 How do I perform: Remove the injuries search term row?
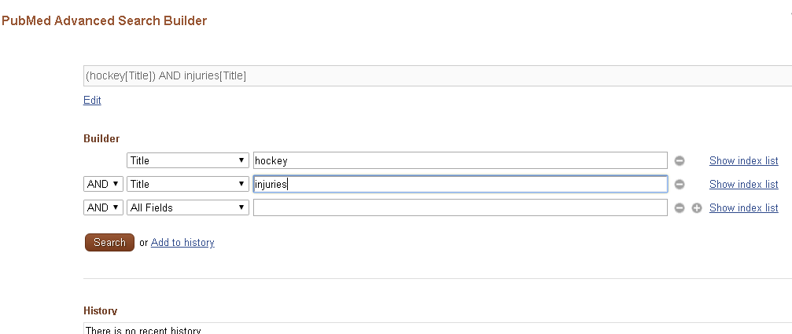click(x=680, y=184)
